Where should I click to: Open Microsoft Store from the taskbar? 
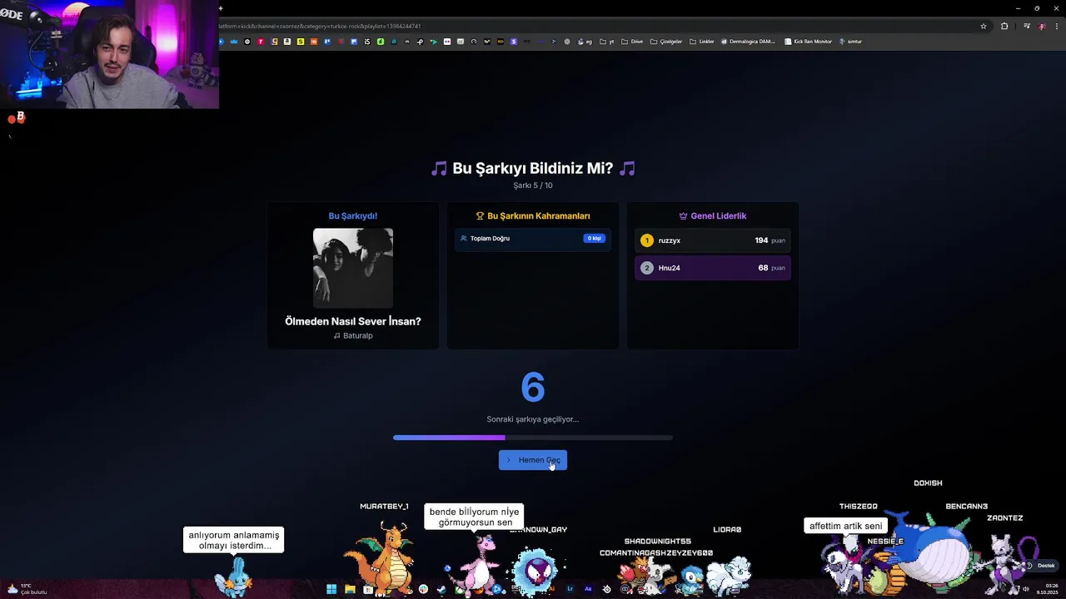tap(368, 589)
